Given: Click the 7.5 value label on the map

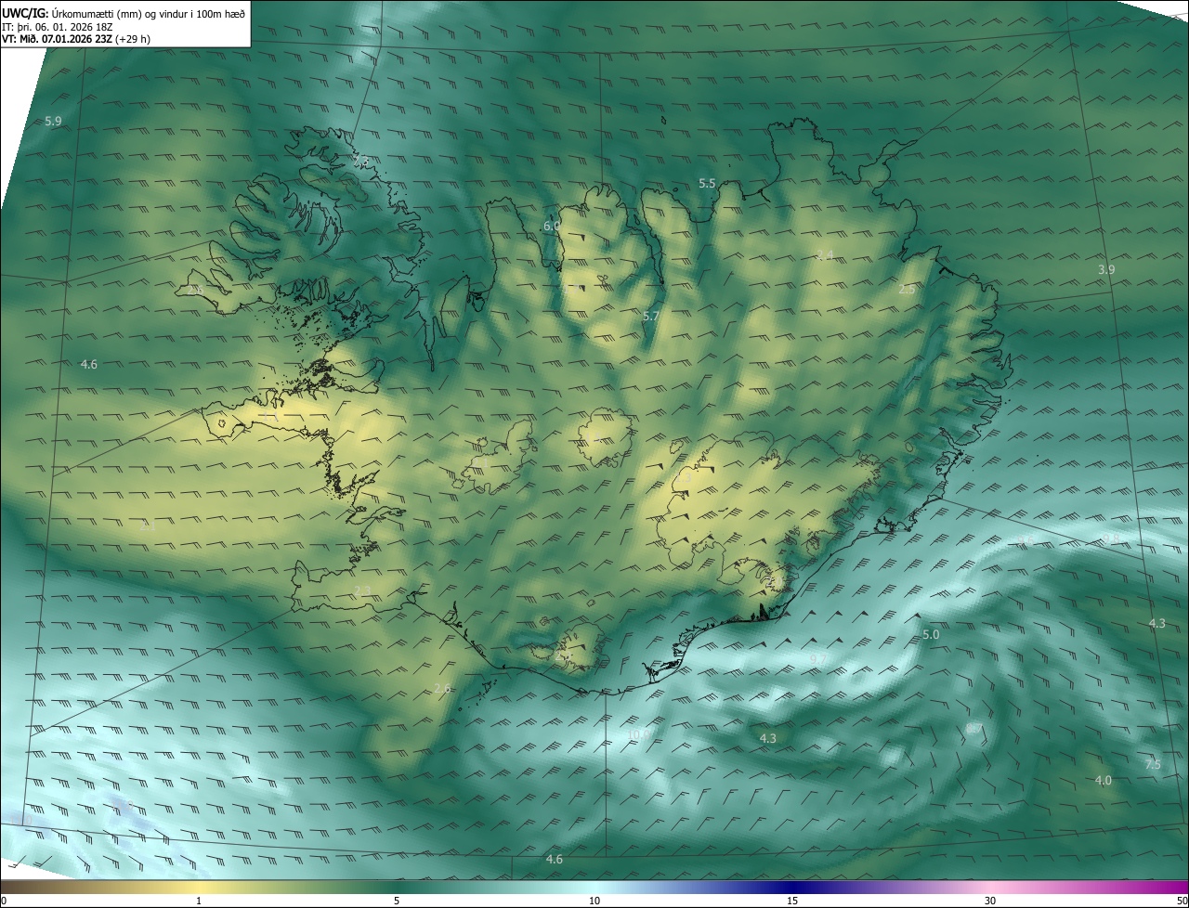Looking at the screenshot, I should pyautogui.click(x=1153, y=764).
